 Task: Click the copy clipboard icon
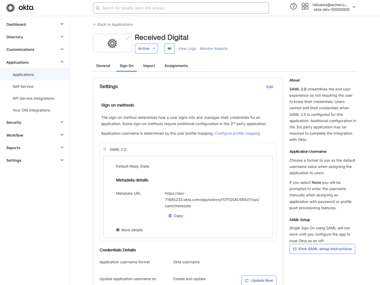click(170, 216)
